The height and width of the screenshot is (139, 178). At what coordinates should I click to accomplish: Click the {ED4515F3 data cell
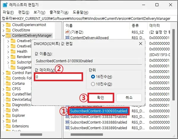(x=160, y=55)
